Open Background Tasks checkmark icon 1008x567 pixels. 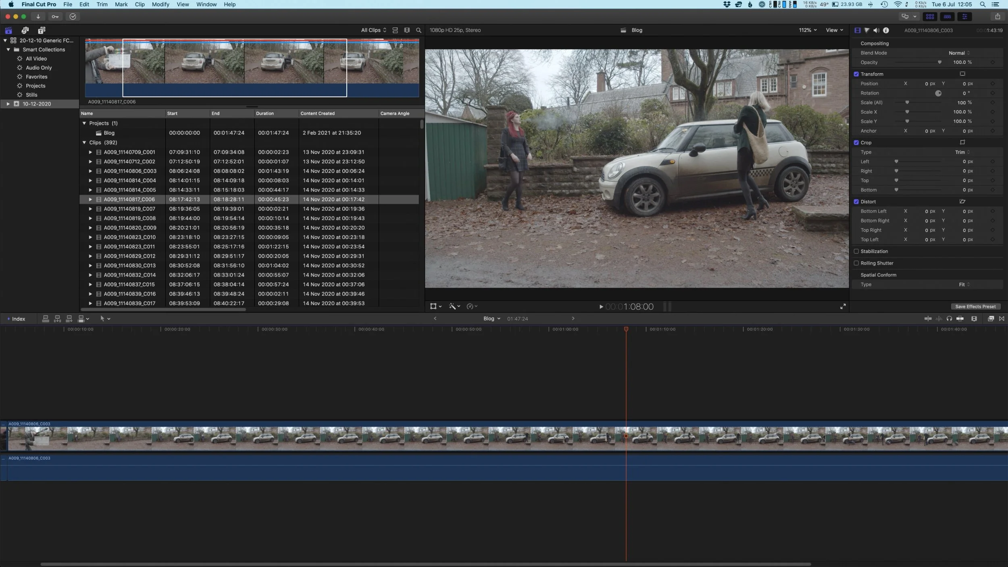point(73,17)
